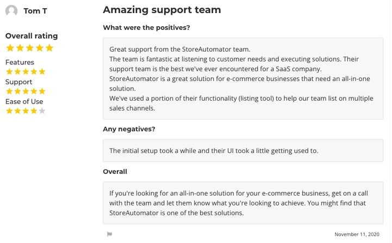392x243 pixels.
Task: Click the 'What were the positives?' heading
Action: [146, 28]
